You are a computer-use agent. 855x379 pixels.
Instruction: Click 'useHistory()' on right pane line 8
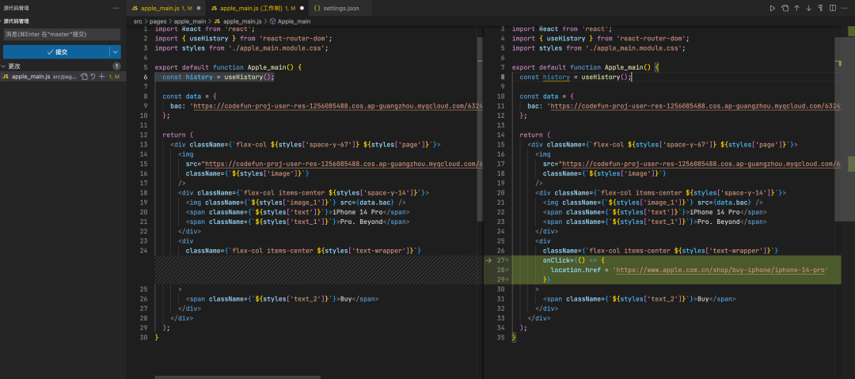[x=605, y=77]
